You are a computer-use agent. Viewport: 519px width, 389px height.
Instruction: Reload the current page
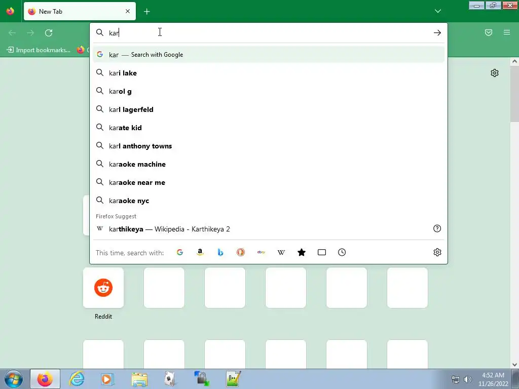[x=49, y=33]
